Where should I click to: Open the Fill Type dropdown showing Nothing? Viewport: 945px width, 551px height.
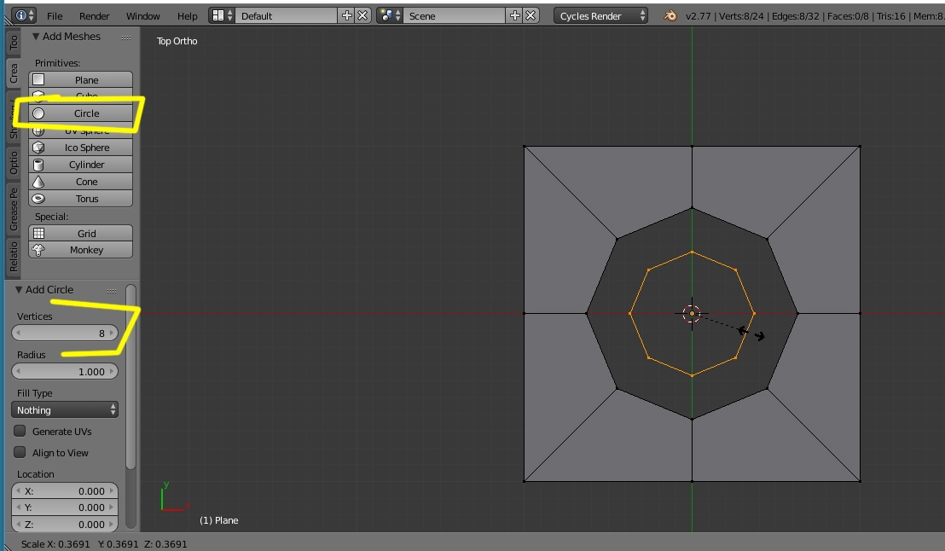point(65,410)
